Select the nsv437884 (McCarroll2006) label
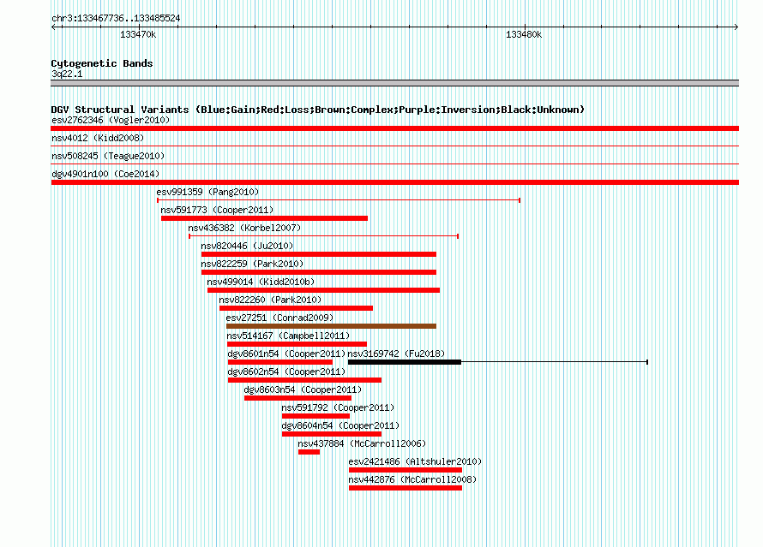The image size is (763, 547). 362,443
